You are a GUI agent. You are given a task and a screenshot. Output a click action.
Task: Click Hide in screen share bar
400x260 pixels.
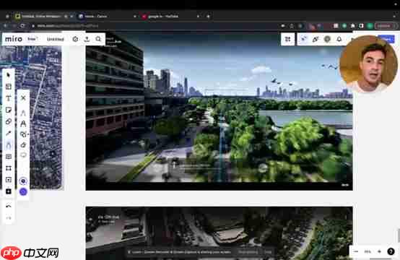(268, 252)
